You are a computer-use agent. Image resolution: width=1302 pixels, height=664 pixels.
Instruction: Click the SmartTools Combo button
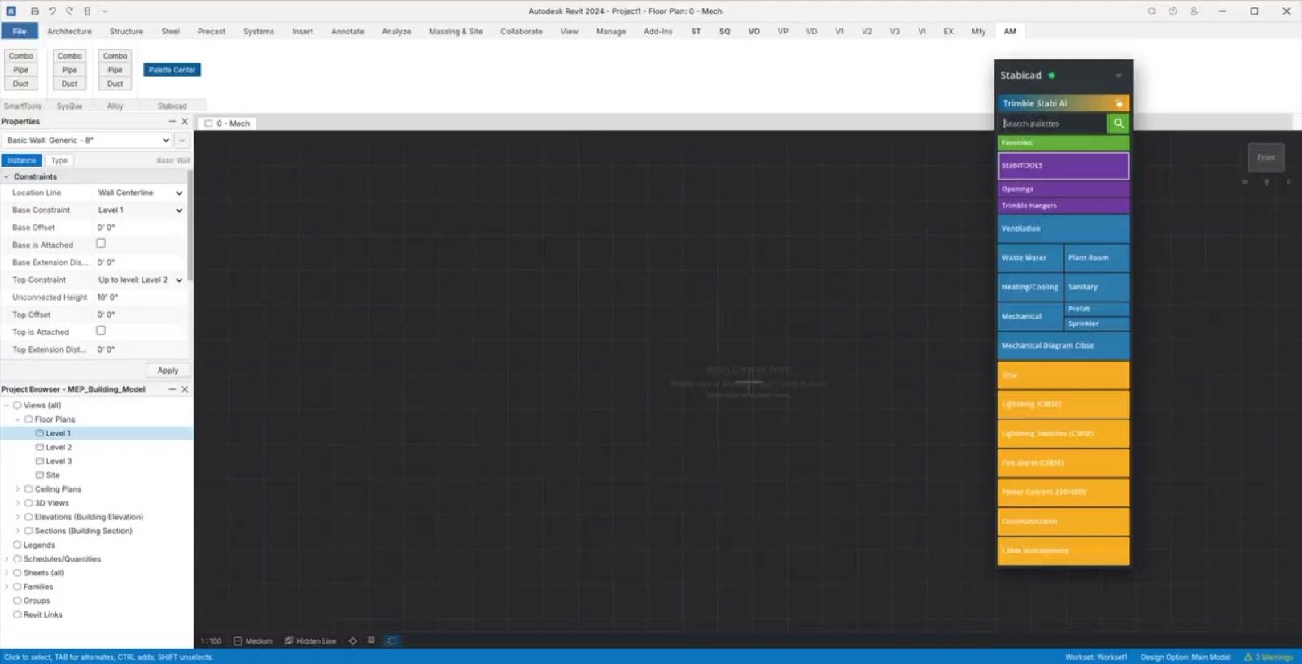[21, 56]
